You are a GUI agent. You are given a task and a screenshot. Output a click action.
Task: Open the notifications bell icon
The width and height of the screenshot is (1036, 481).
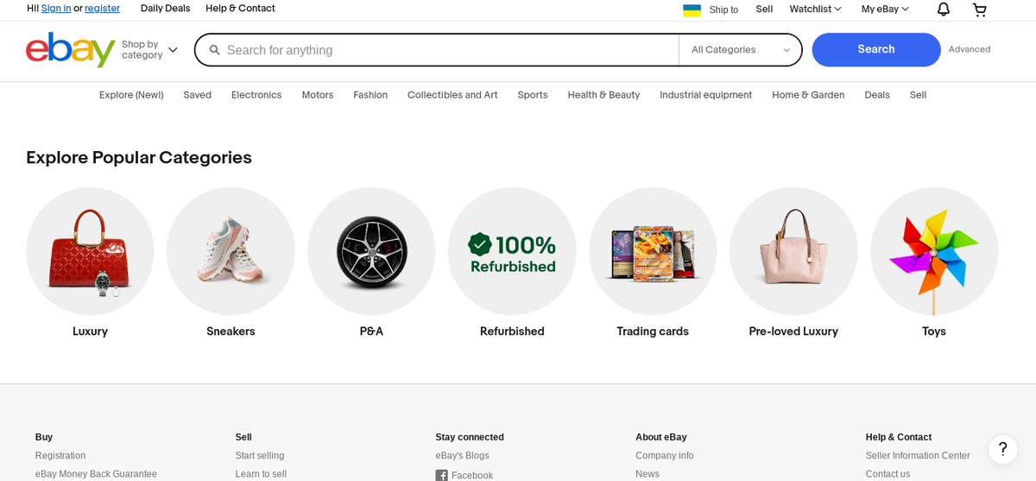click(944, 9)
